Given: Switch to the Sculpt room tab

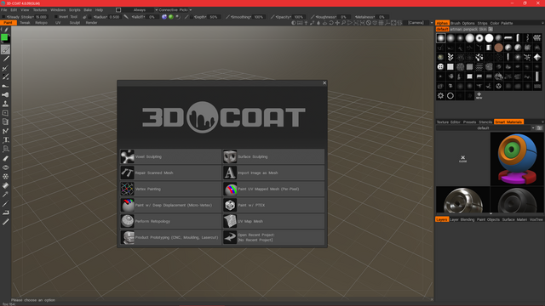Looking at the screenshot, I should pos(75,23).
